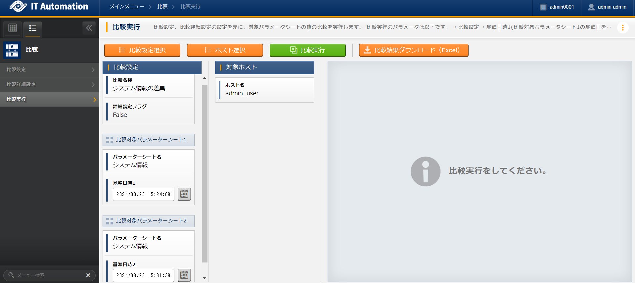Download comparison results as Excel
The height and width of the screenshot is (283, 635).
click(413, 50)
